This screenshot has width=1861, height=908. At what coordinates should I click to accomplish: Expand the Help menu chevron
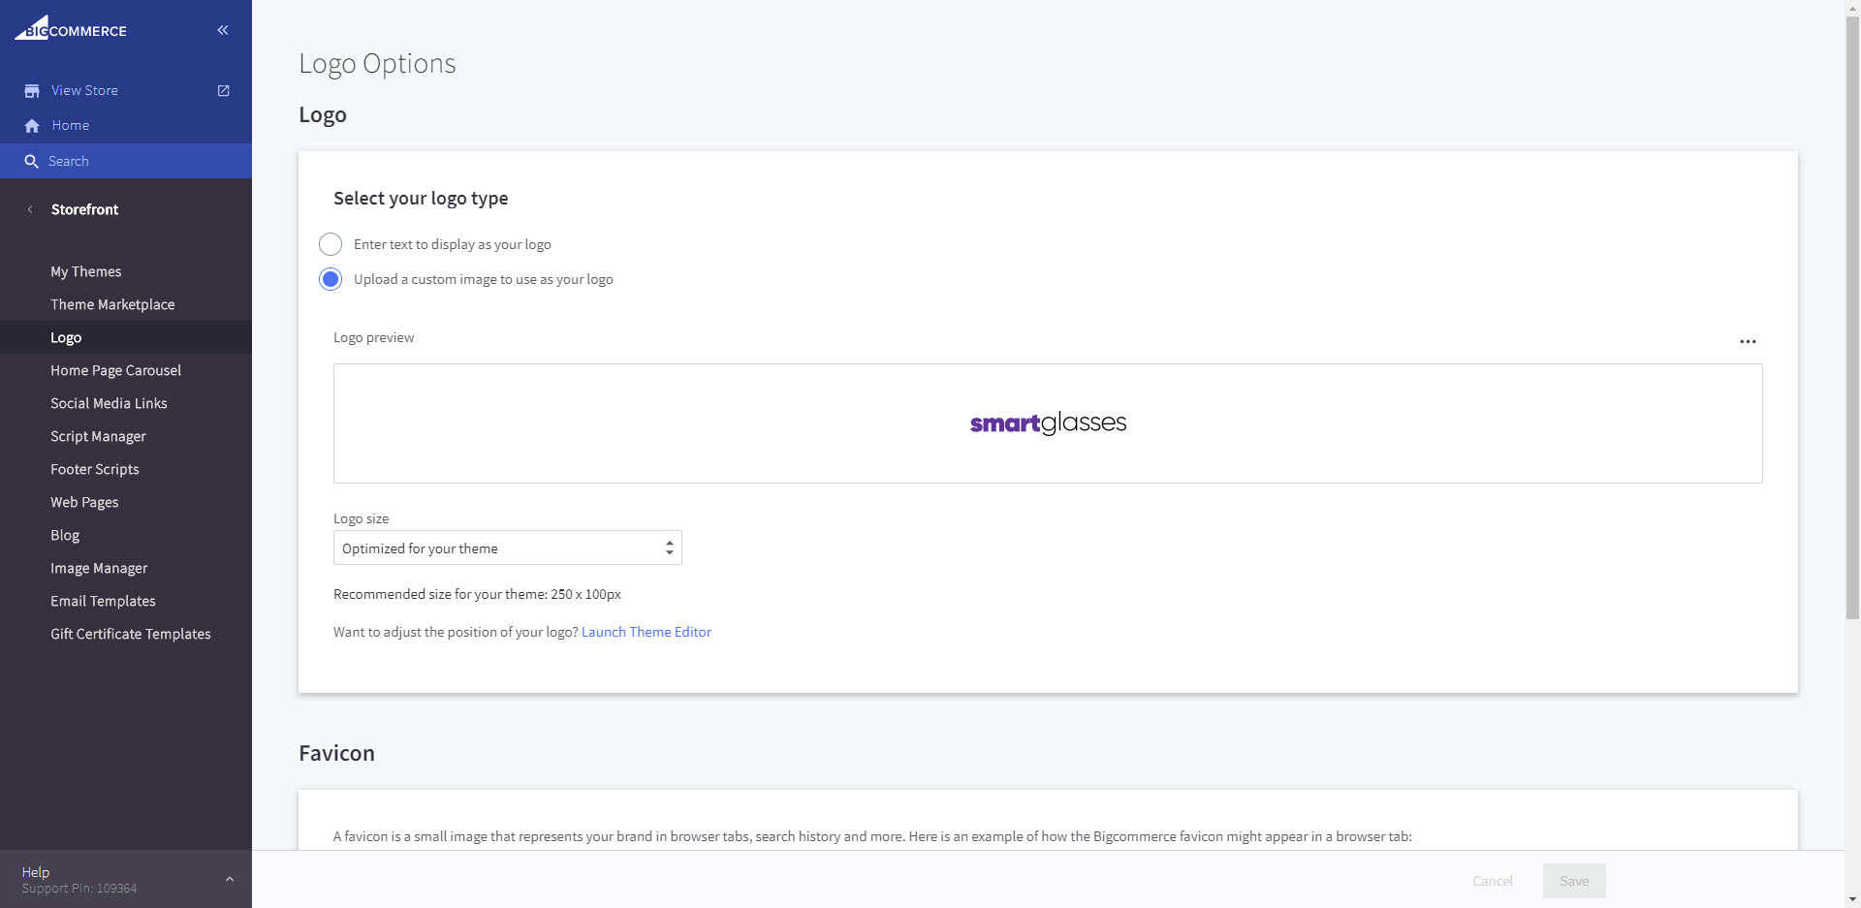(230, 879)
